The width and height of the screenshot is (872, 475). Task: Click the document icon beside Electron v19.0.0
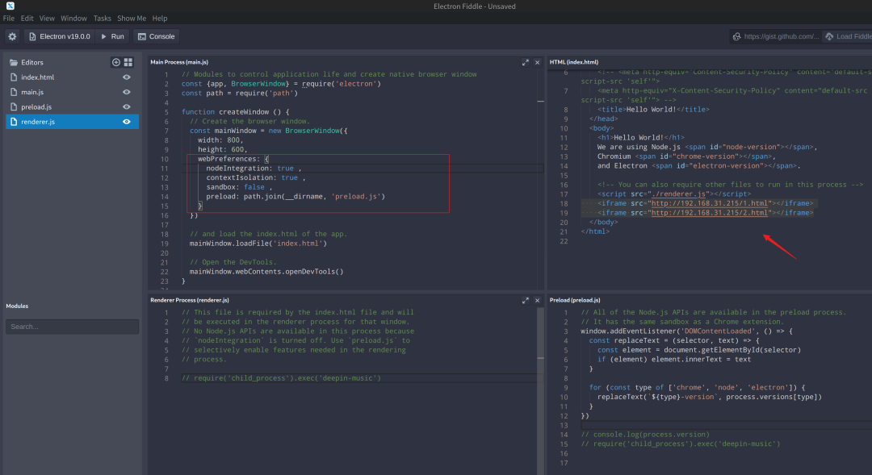pos(32,36)
